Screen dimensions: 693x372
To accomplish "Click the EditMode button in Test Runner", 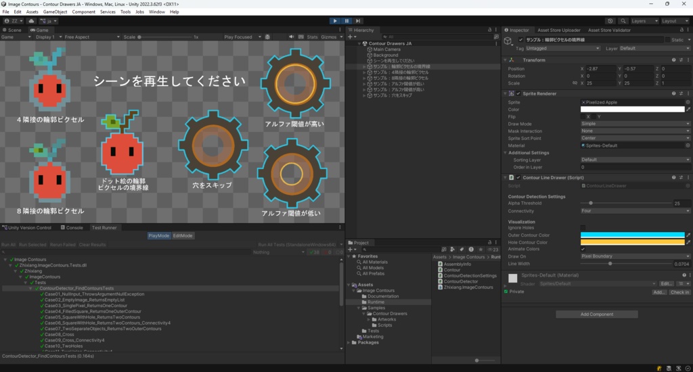I will pyautogui.click(x=183, y=236).
